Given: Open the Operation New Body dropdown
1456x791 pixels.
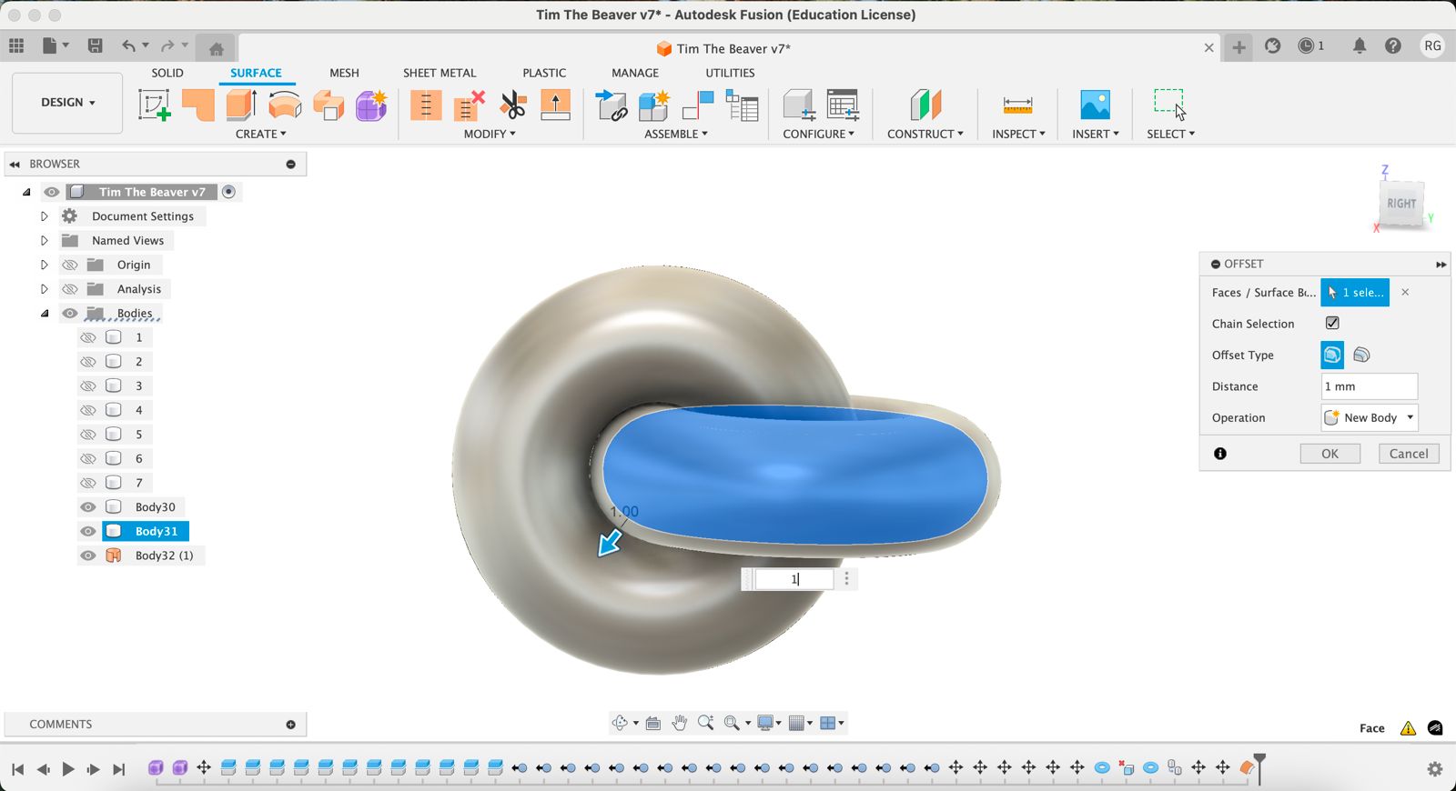Looking at the screenshot, I should click(1370, 417).
